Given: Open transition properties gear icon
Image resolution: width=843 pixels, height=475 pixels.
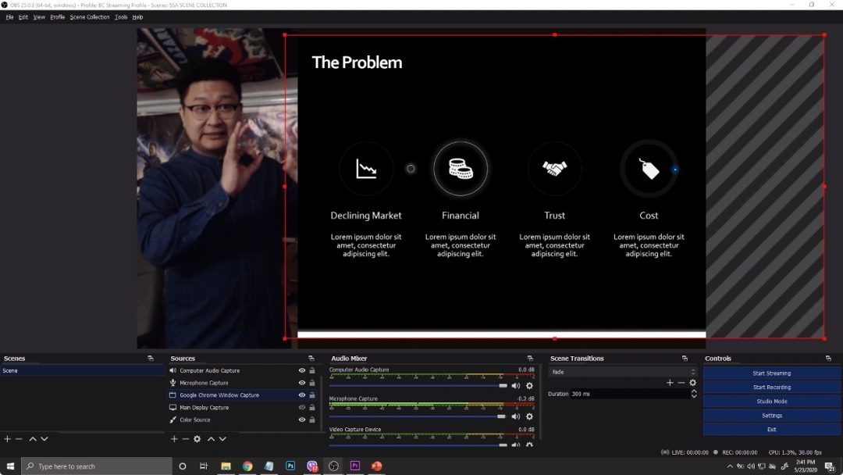Looking at the screenshot, I should point(692,383).
